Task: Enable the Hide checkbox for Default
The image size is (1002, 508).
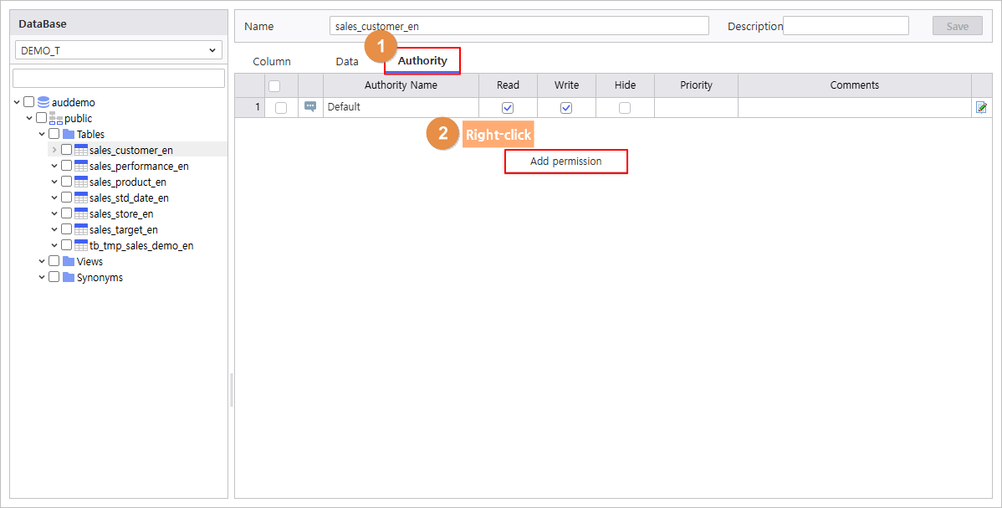Action: coord(624,108)
